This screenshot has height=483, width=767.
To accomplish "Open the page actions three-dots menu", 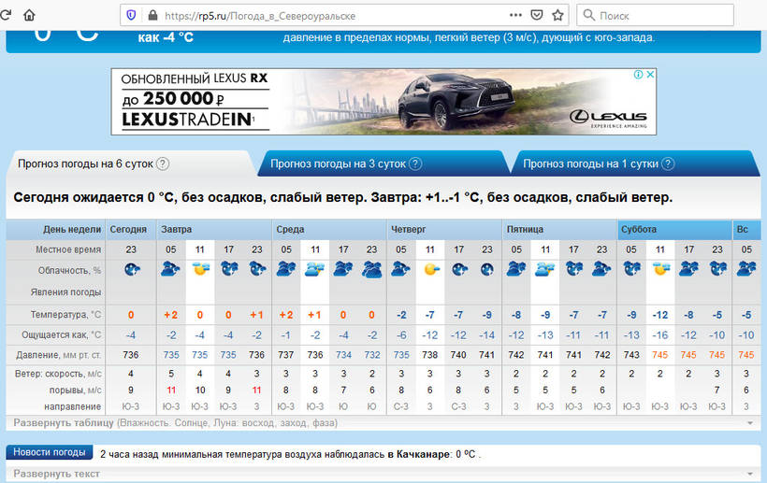I will tap(514, 16).
